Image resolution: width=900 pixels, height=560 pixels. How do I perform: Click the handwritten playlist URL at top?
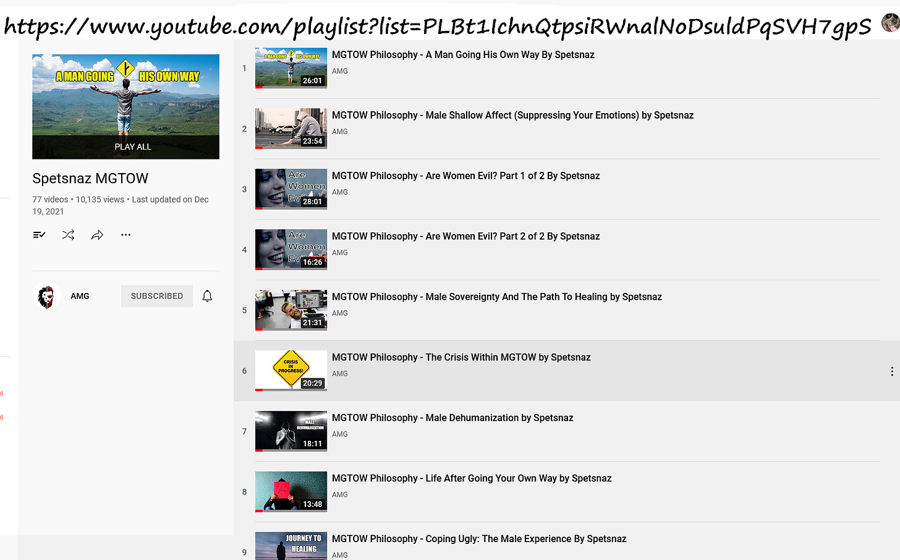click(x=437, y=26)
